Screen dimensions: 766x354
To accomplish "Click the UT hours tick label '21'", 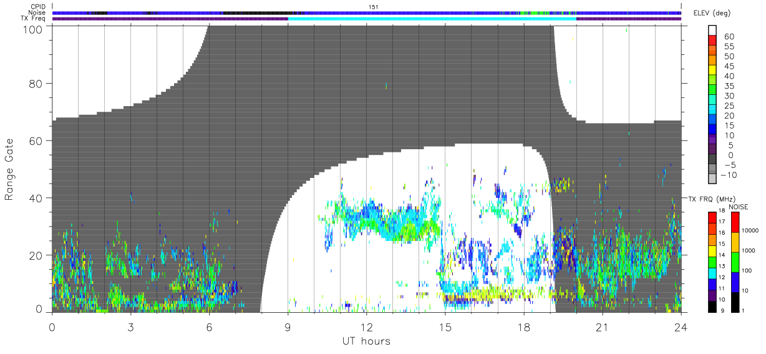I will pyautogui.click(x=602, y=327).
